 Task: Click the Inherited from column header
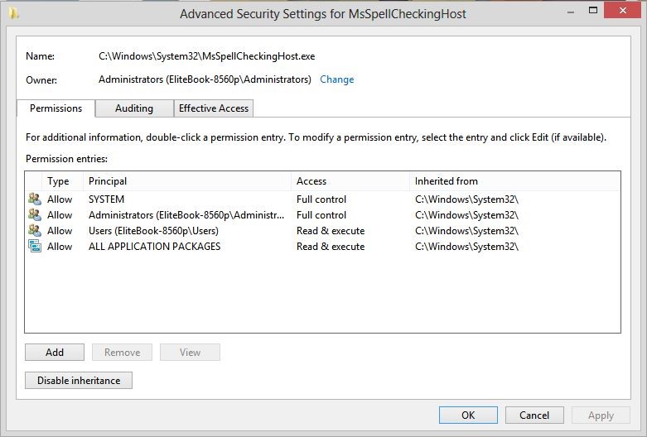point(515,181)
